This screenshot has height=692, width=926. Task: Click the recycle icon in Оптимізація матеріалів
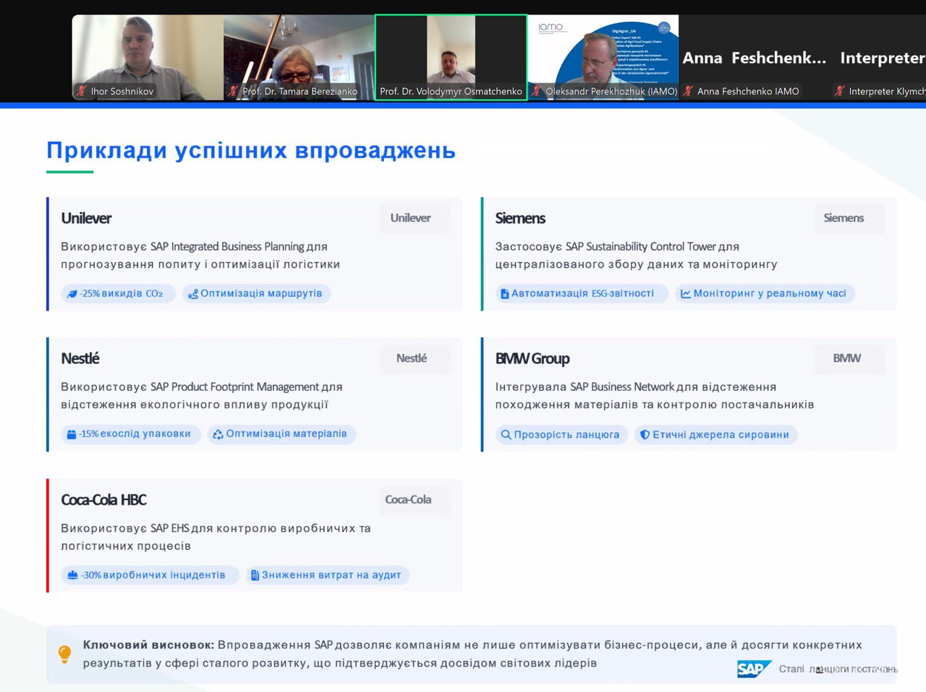coord(218,434)
